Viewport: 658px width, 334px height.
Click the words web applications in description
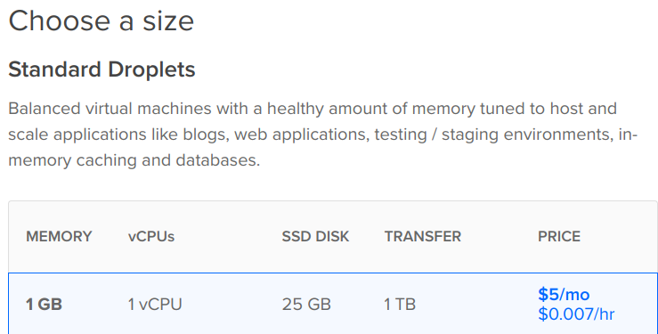click(302, 134)
